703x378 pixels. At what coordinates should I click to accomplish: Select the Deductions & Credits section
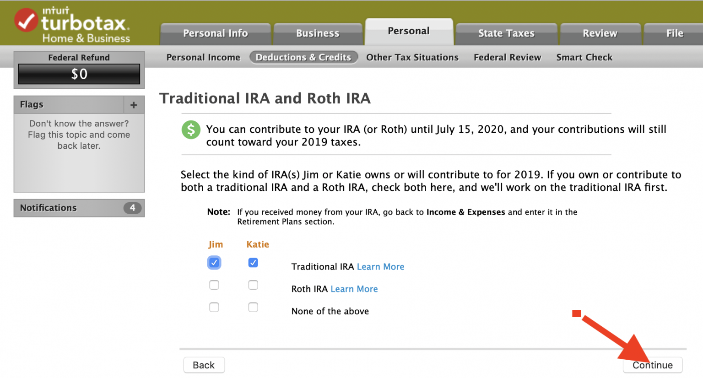pyautogui.click(x=303, y=57)
